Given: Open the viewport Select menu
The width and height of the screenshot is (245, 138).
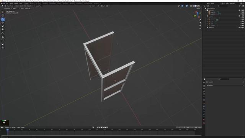Looking at the screenshot, I should 21,6.
